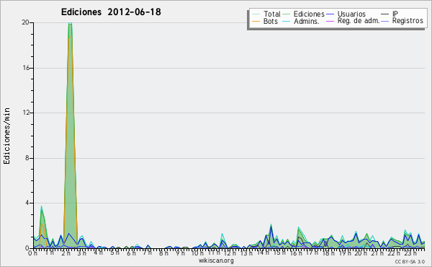This screenshot has height=267, width=432.
Task: Click the 'Usuarios' legend label
Action: [x=351, y=14]
